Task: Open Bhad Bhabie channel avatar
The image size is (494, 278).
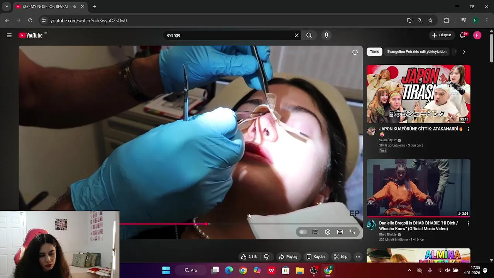Action: point(371,225)
